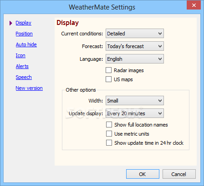204x186 pixels.
Task: Click the red Display section heading
Action: (67, 23)
